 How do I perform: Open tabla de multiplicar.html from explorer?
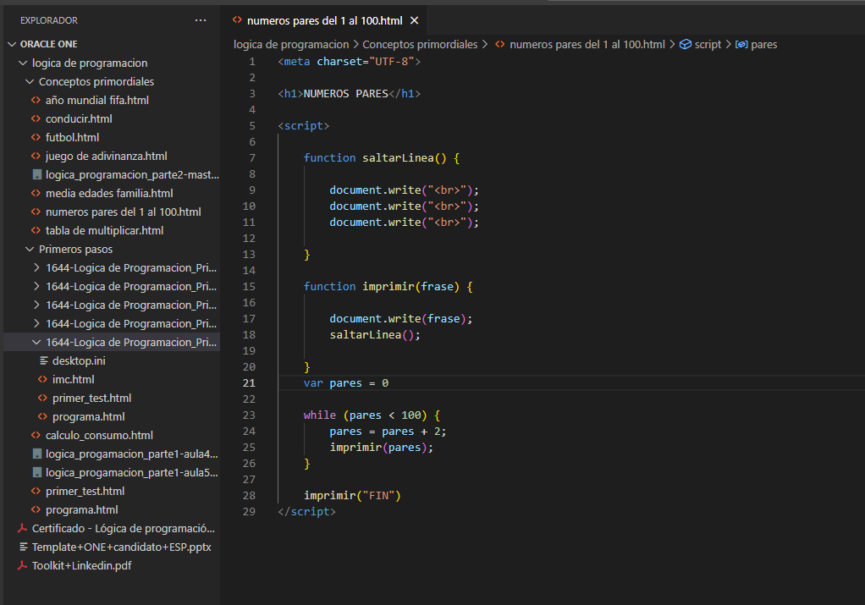(x=104, y=230)
